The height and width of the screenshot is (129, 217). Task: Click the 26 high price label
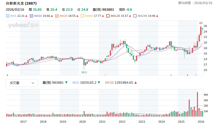tap(201, 23)
